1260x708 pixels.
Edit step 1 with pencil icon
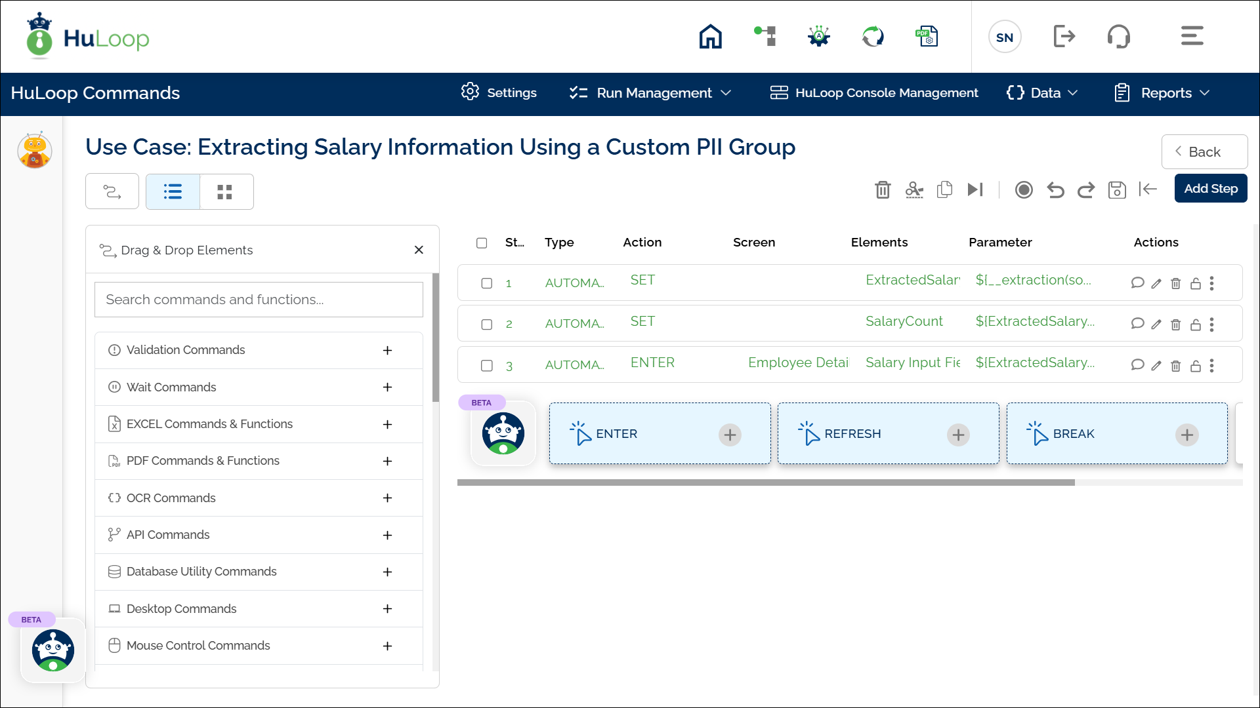point(1156,284)
